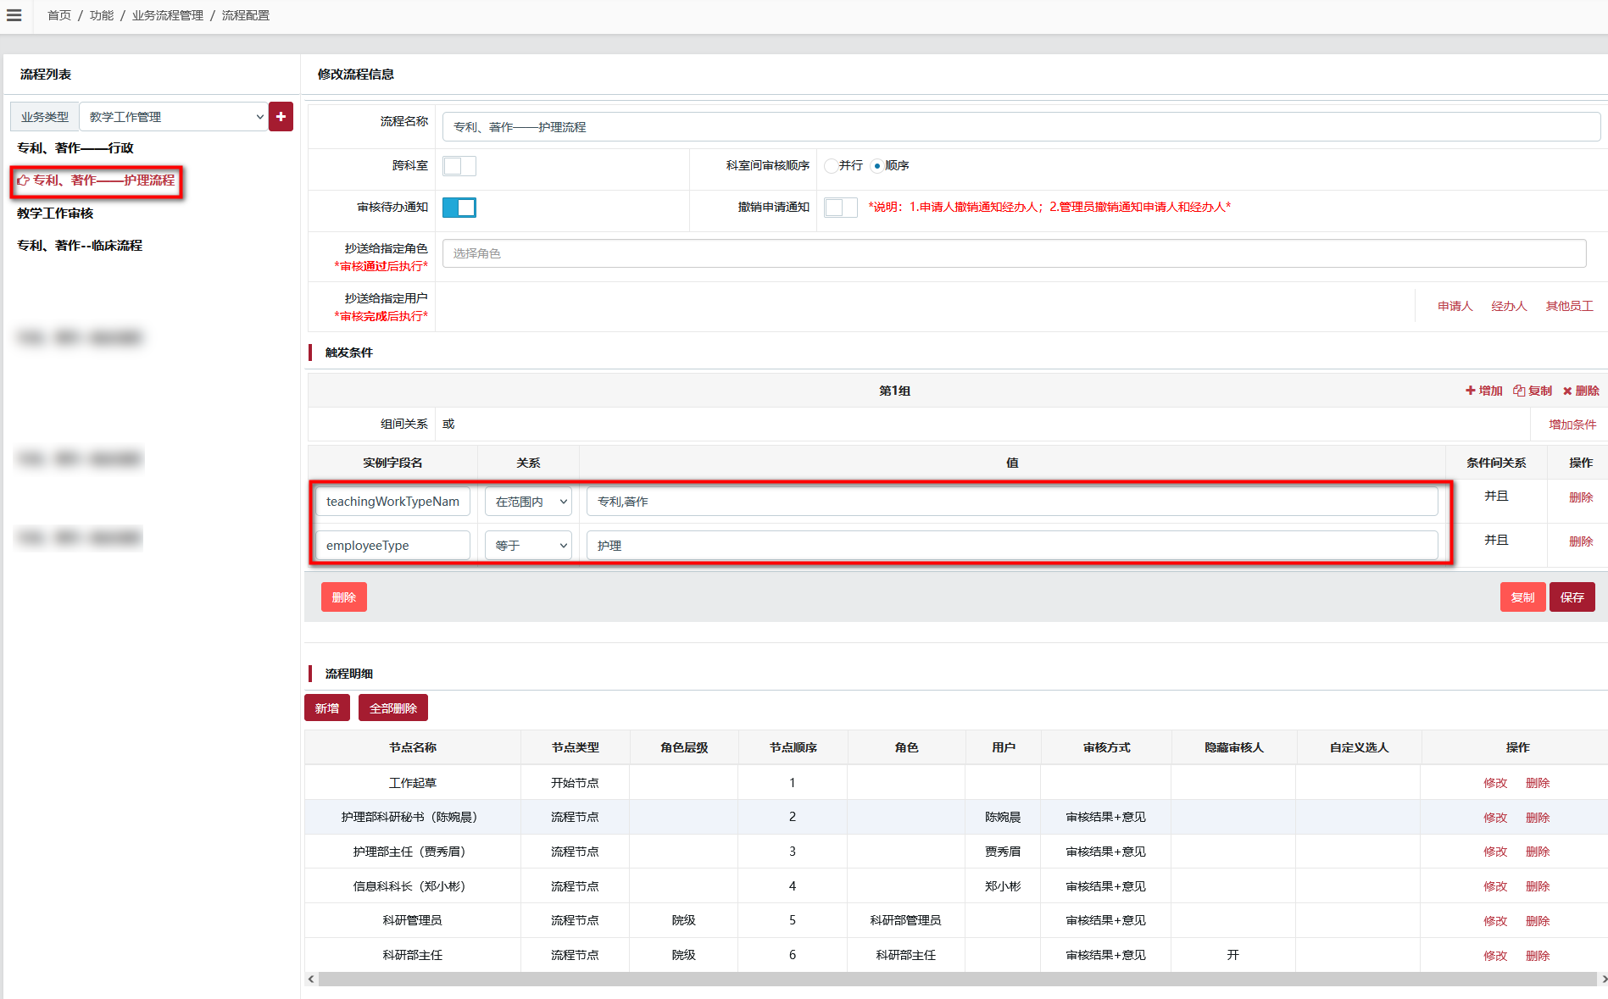Delete the 科研部主任 node

tap(1538, 956)
